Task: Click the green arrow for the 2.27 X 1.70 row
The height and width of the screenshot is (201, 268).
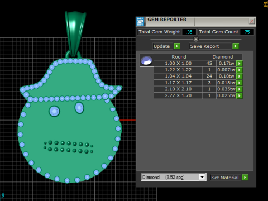Action: click(x=240, y=95)
